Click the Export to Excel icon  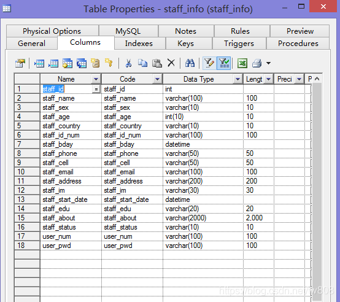(242, 63)
